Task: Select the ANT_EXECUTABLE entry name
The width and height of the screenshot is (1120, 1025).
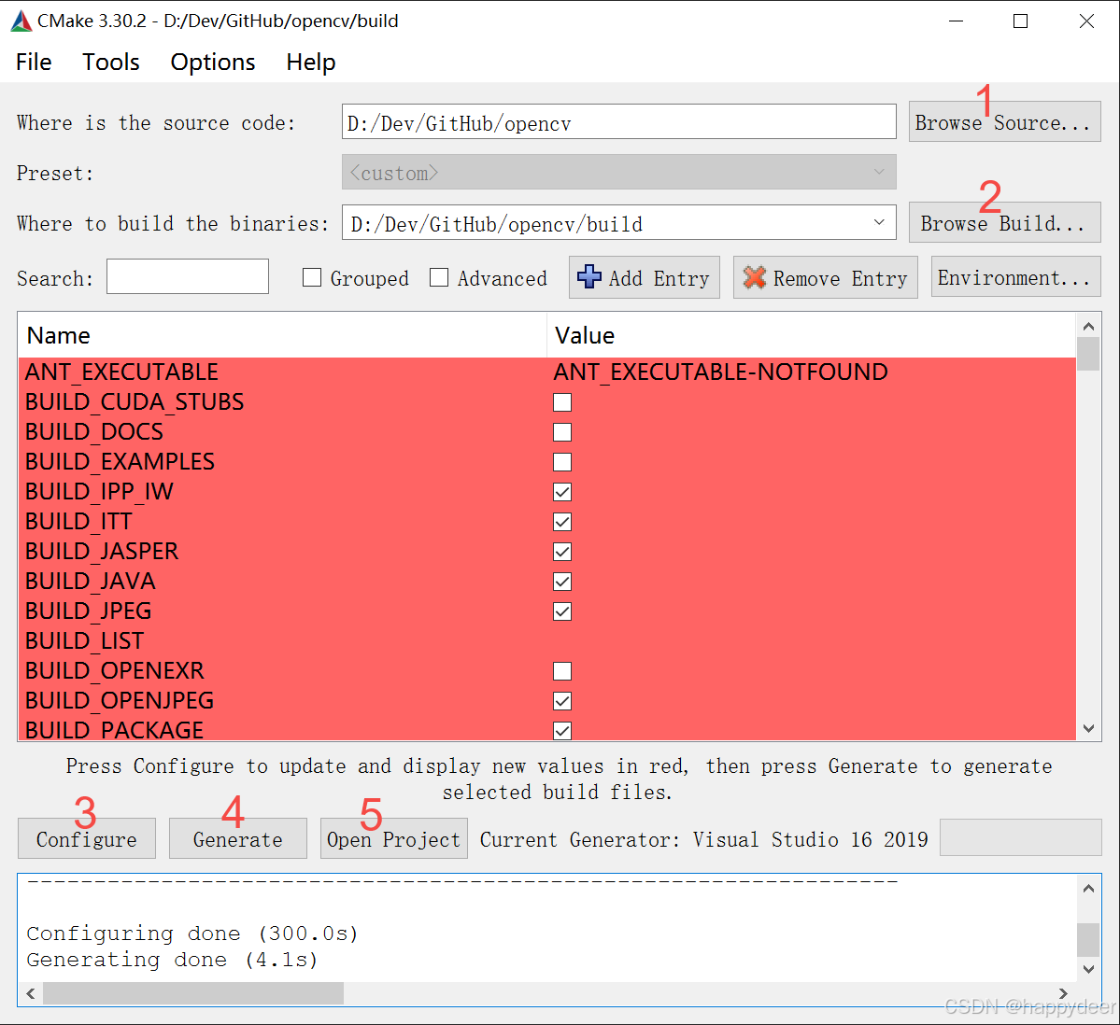Action: 121,372
